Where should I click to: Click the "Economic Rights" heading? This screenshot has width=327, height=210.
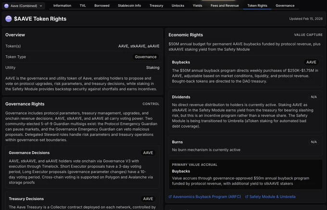coord(186,35)
